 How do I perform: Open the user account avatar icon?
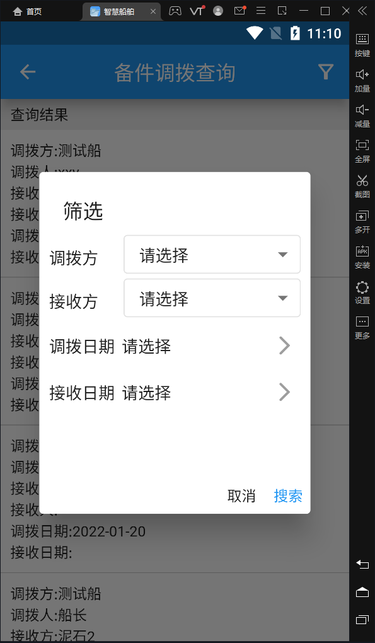pyautogui.click(x=218, y=11)
